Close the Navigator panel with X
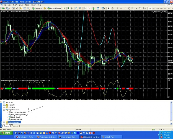The height and width of the screenshot is (139, 173). tap(1, 102)
